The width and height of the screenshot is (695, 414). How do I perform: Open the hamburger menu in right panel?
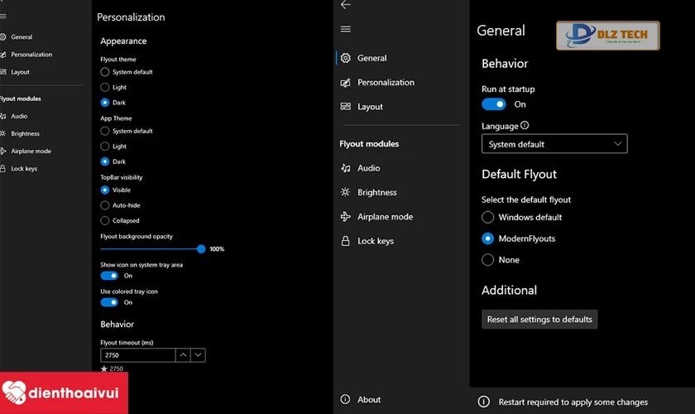tap(346, 30)
